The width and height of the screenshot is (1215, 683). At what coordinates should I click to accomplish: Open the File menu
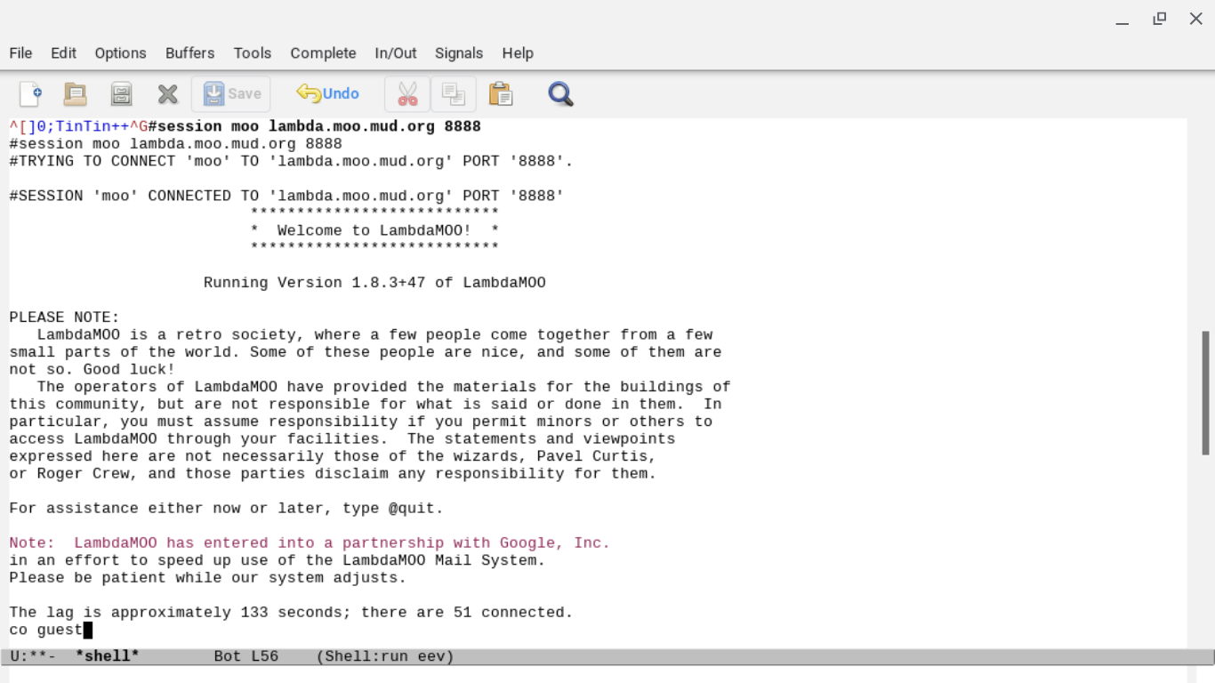20,53
